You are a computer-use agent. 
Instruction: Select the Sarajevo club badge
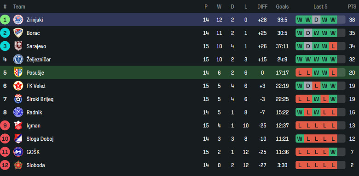[x=18, y=46]
